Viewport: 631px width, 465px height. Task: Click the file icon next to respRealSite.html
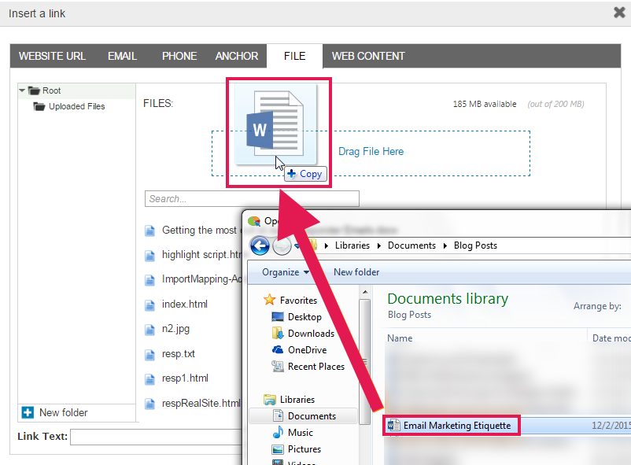pyautogui.click(x=149, y=404)
